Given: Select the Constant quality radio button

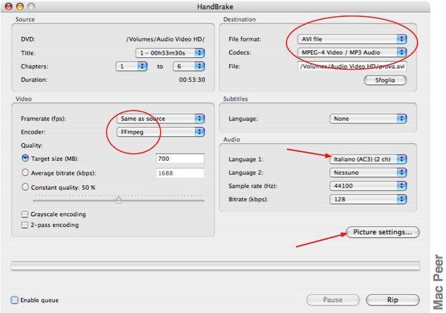Looking at the screenshot, I should click(25, 187).
